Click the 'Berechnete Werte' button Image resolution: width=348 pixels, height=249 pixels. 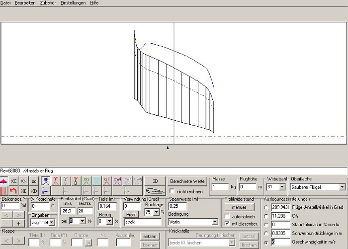coord(187,181)
